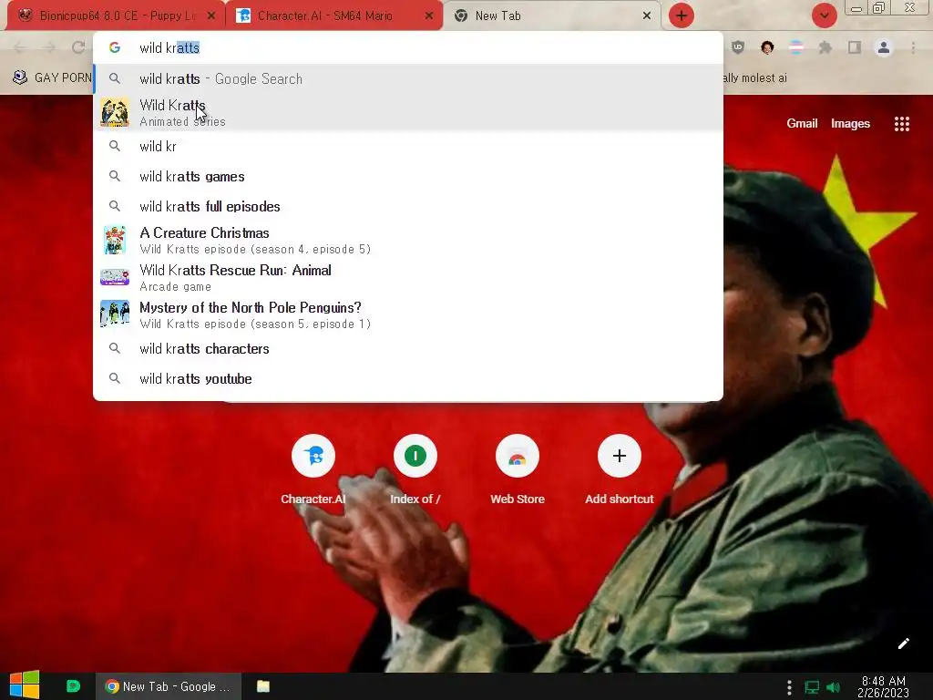
Task: Open the 'A Creature Christmas' episode suggestion
Action: 408,240
